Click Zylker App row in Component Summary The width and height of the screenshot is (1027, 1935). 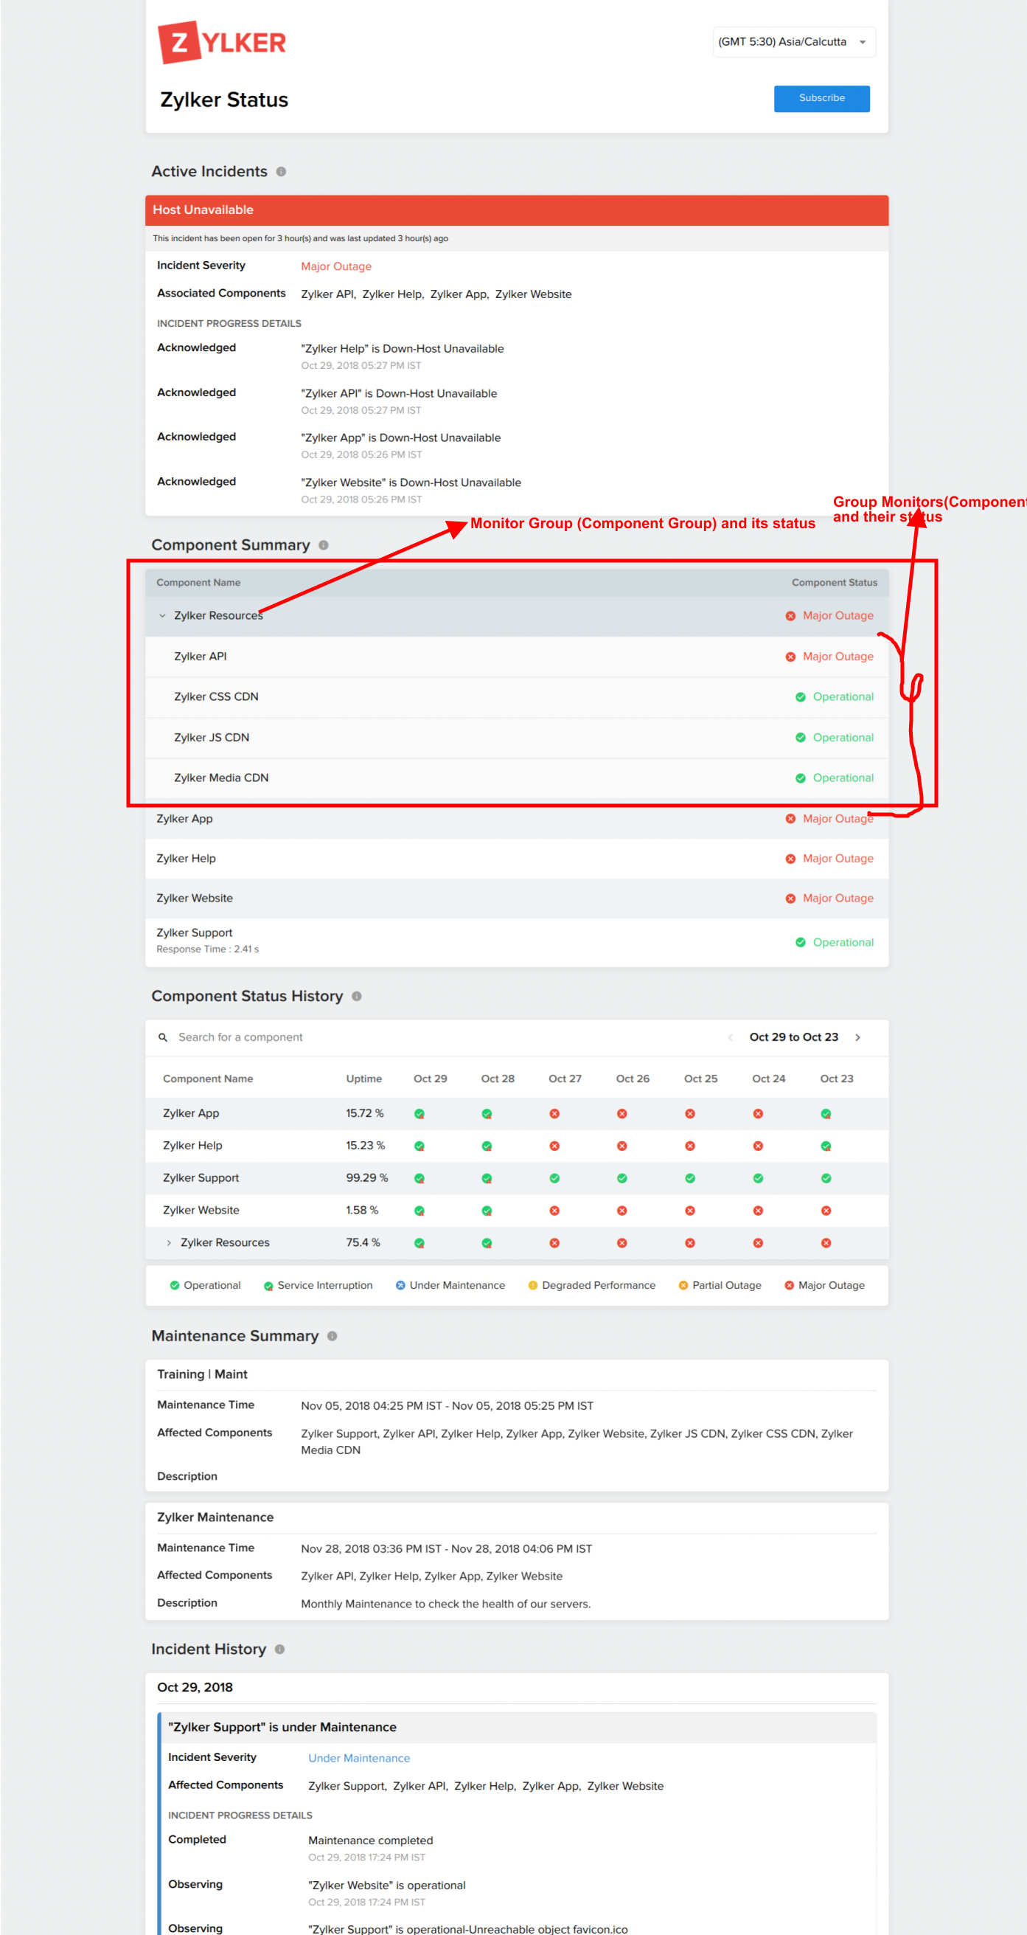point(517,819)
